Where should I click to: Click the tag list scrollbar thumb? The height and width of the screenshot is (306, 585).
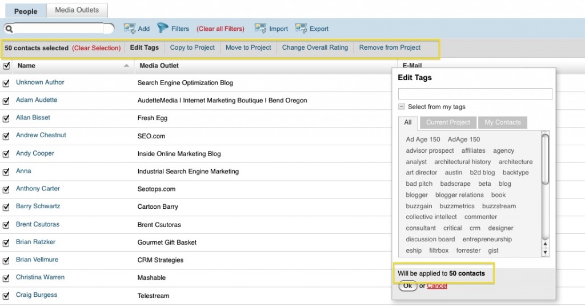pos(545,159)
